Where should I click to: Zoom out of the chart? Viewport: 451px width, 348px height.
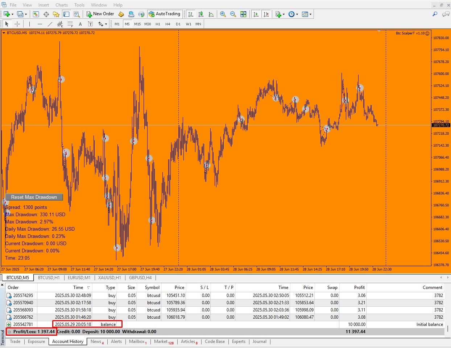tap(233, 14)
